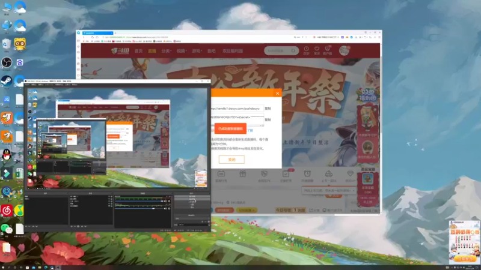Click the browser back arrow

[x=84, y=37]
